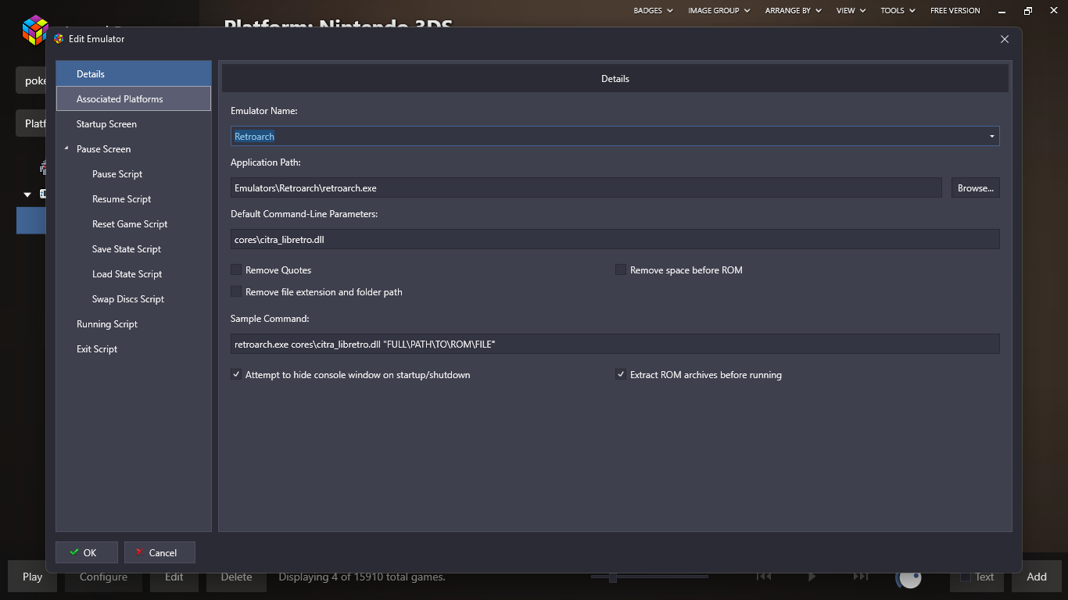Click the round knob icon in bottom bar
The height and width of the screenshot is (600, 1068).
pos(909,577)
